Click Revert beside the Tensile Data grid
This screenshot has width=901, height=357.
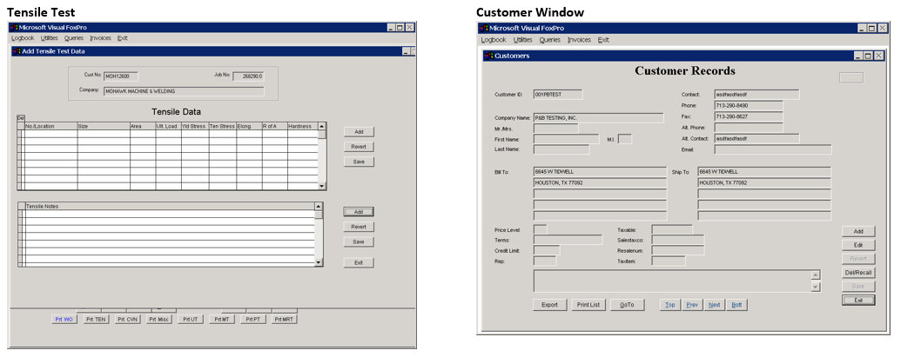tap(359, 147)
